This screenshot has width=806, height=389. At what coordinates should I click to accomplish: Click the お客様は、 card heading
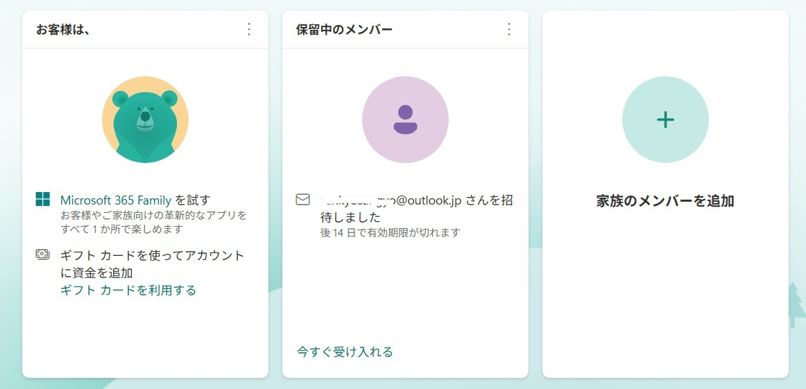click(63, 30)
